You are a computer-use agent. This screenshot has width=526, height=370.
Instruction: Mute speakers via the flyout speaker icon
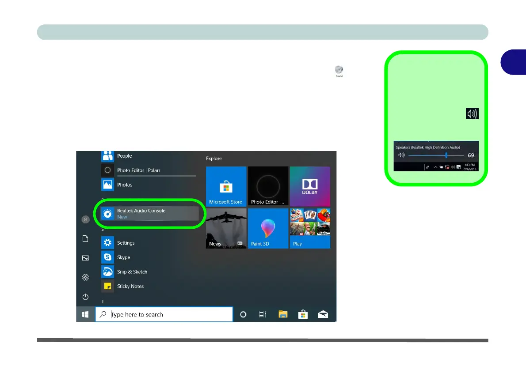point(401,155)
